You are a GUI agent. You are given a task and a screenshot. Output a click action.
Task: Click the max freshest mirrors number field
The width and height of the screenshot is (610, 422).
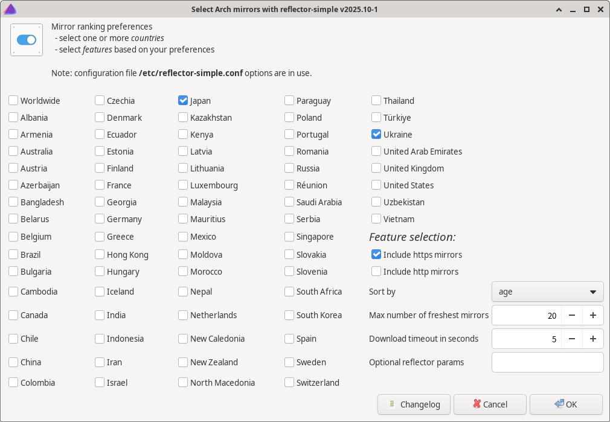pos(526,315)
